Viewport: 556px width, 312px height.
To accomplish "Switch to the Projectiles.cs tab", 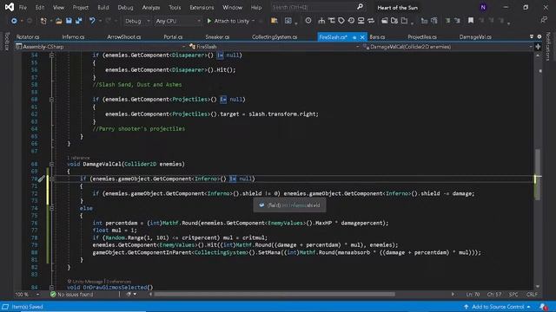I will coord(422,36).
